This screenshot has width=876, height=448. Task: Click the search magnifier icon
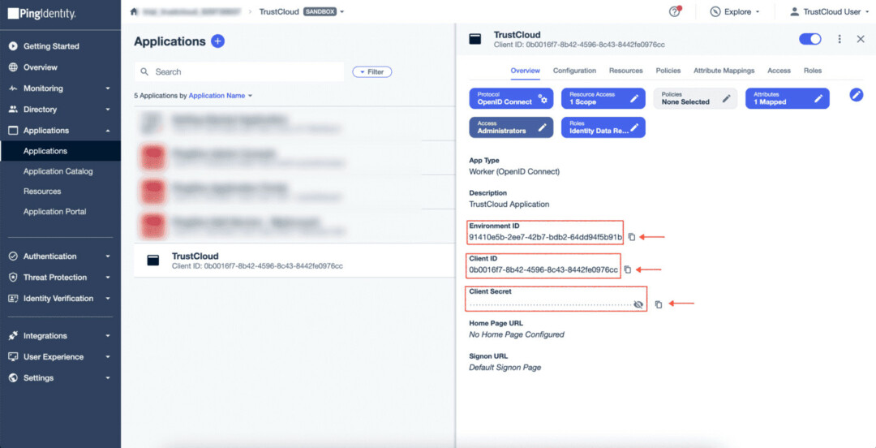pyautogui.click(x=144, y=72)
